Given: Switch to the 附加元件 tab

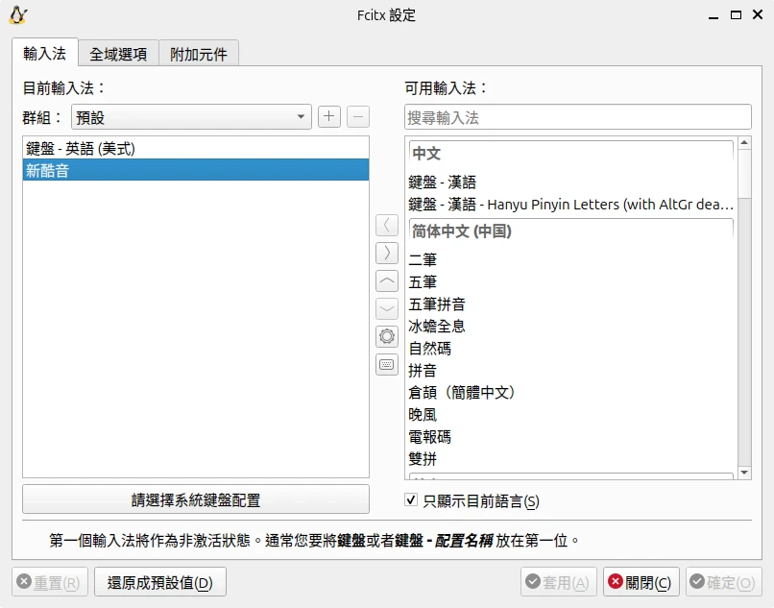Looking at the screenshot, I should (x=199, y=54).
